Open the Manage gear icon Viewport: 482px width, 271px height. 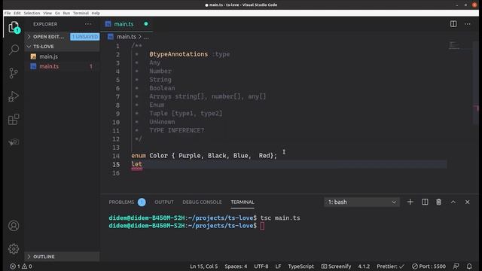[14, 248]
